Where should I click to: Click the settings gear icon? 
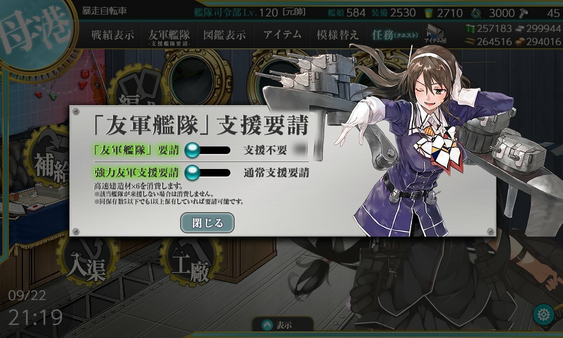point(544,315)
